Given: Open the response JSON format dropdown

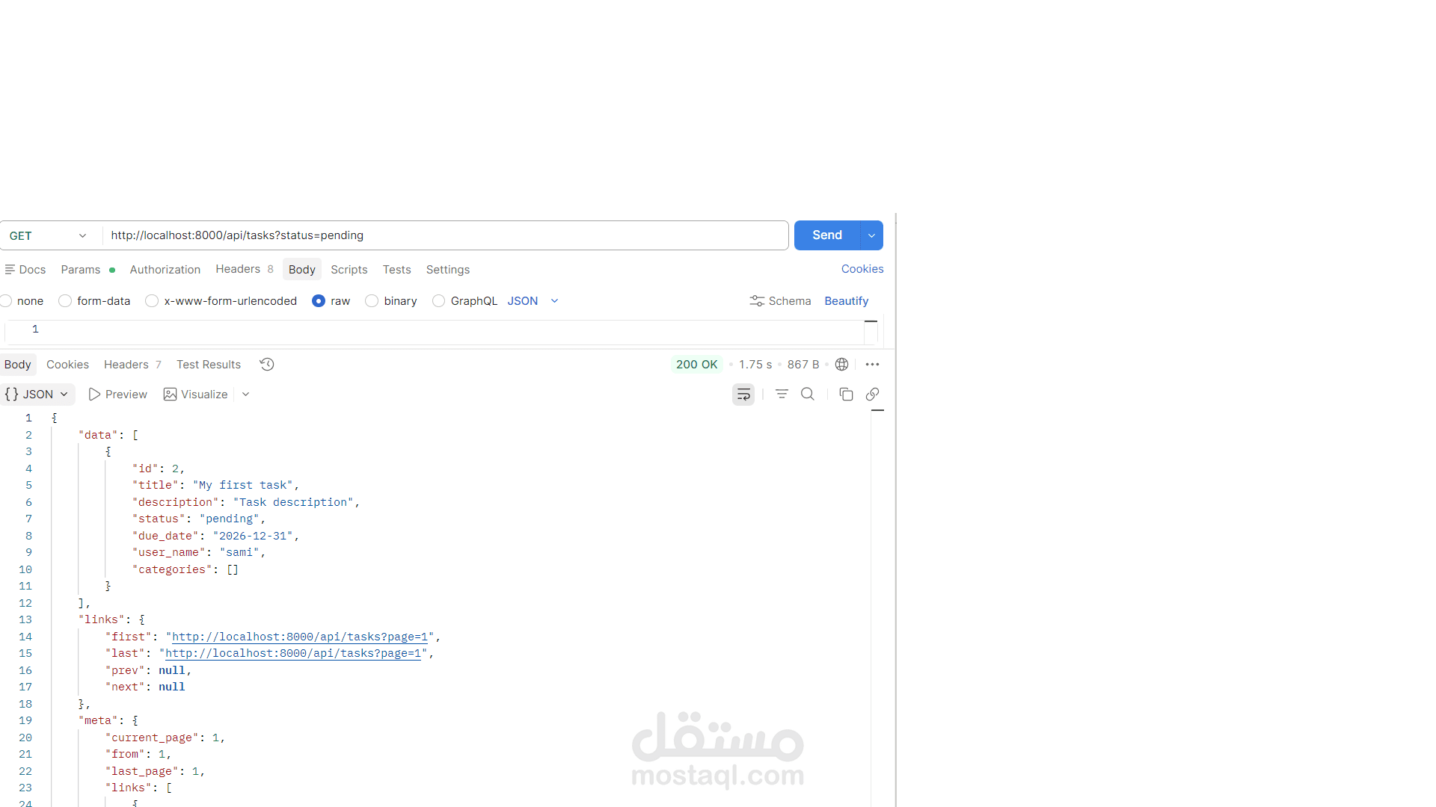Looking at the screenshot, I should point(37,395).
